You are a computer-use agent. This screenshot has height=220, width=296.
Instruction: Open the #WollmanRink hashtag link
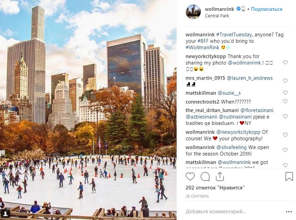(x=202, y=48)
